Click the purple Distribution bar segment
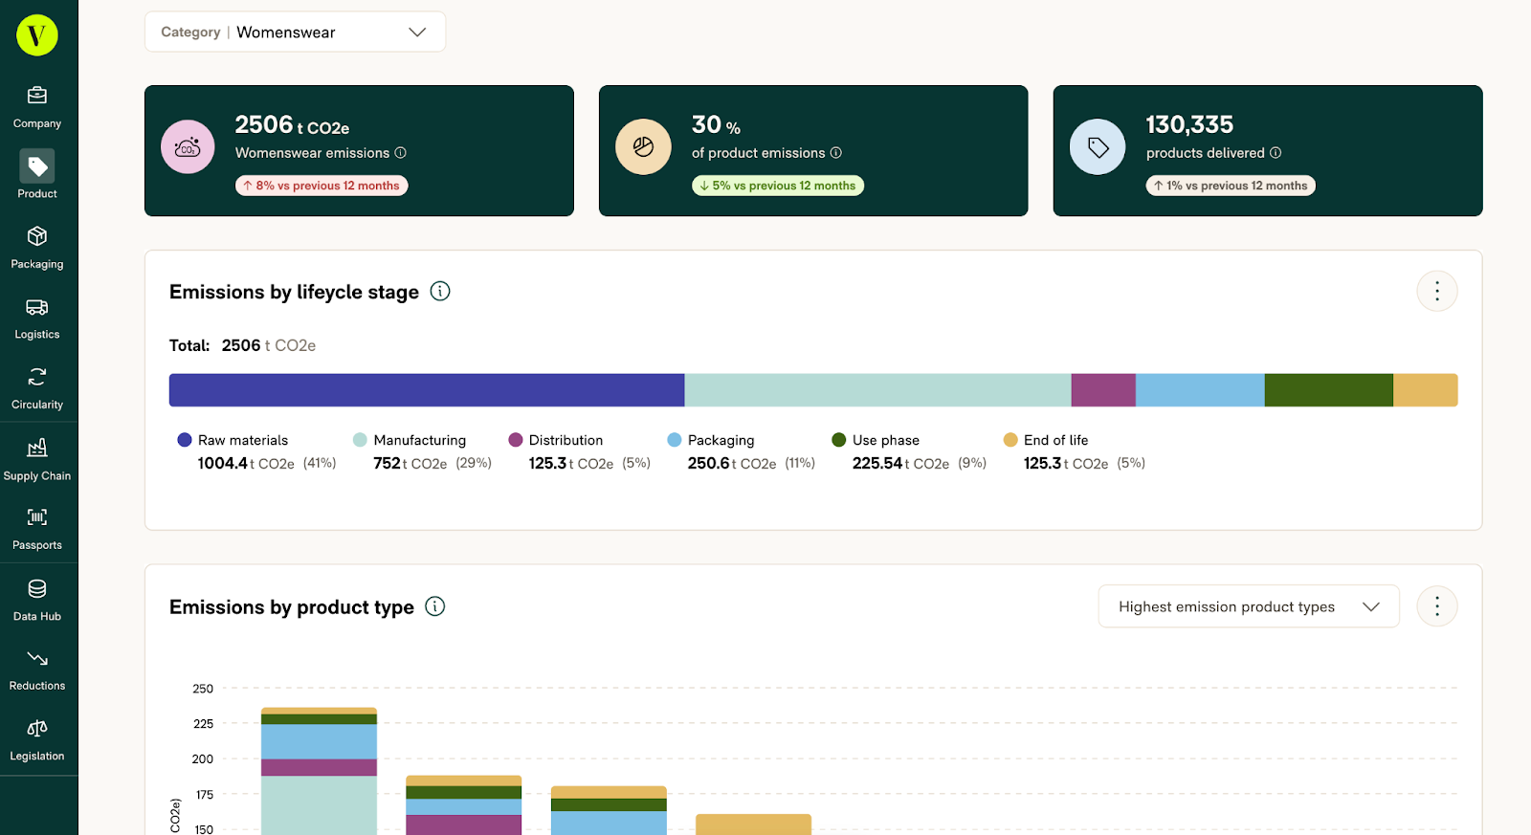The height and width of the screenshot is (835, 1531). pos(1103,390)
